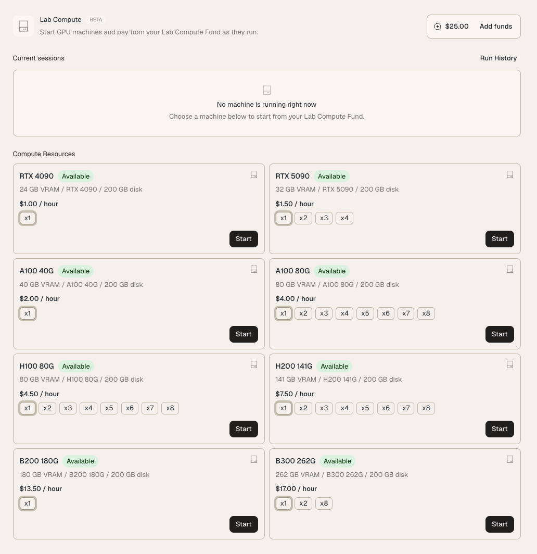This screenshot has width=537, height=554.
Task: Start the H100 80G machine
Action: 244,429
